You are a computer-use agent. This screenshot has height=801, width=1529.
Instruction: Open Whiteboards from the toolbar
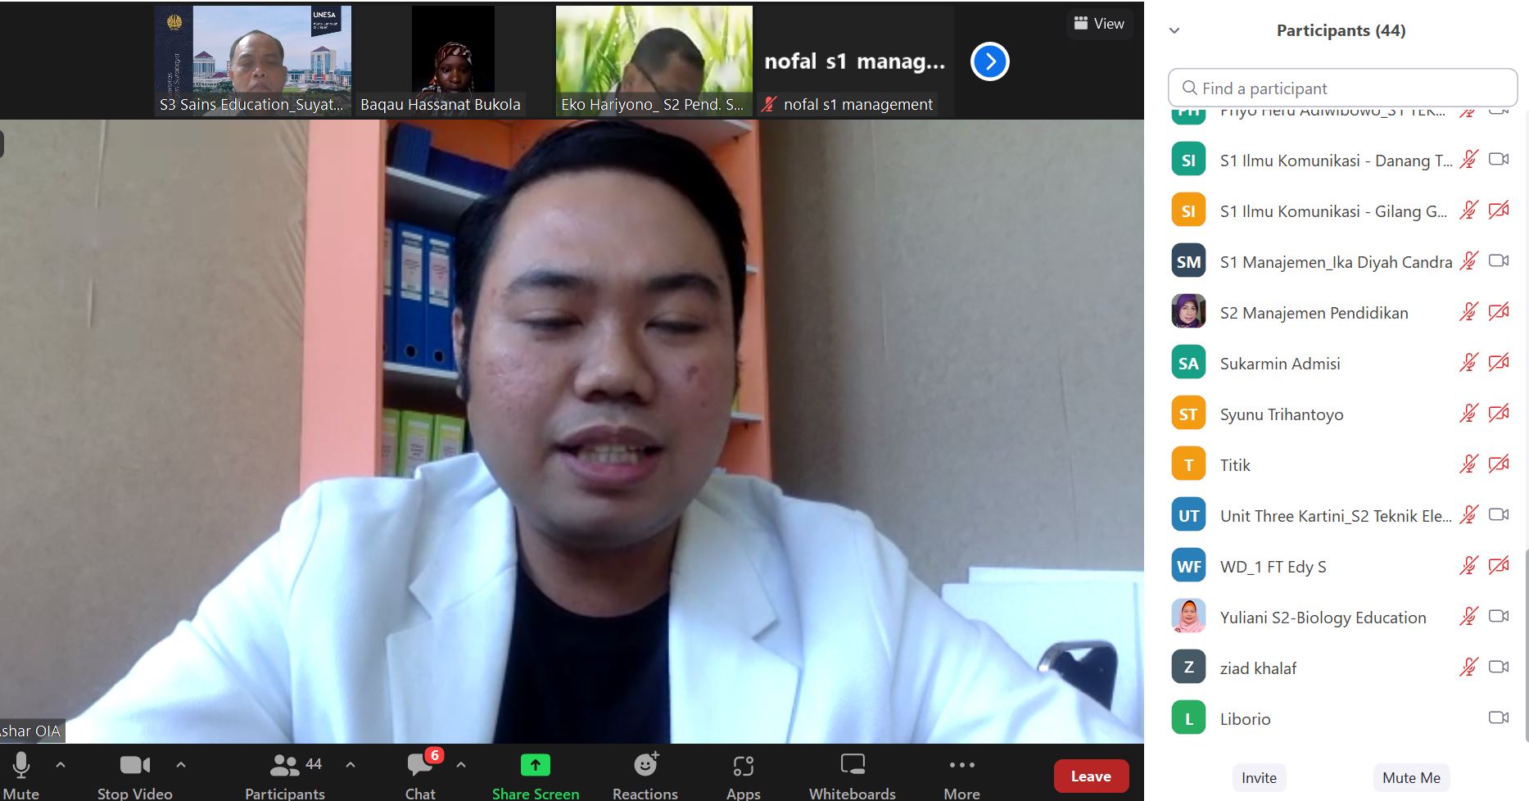(x=852, y=765)
